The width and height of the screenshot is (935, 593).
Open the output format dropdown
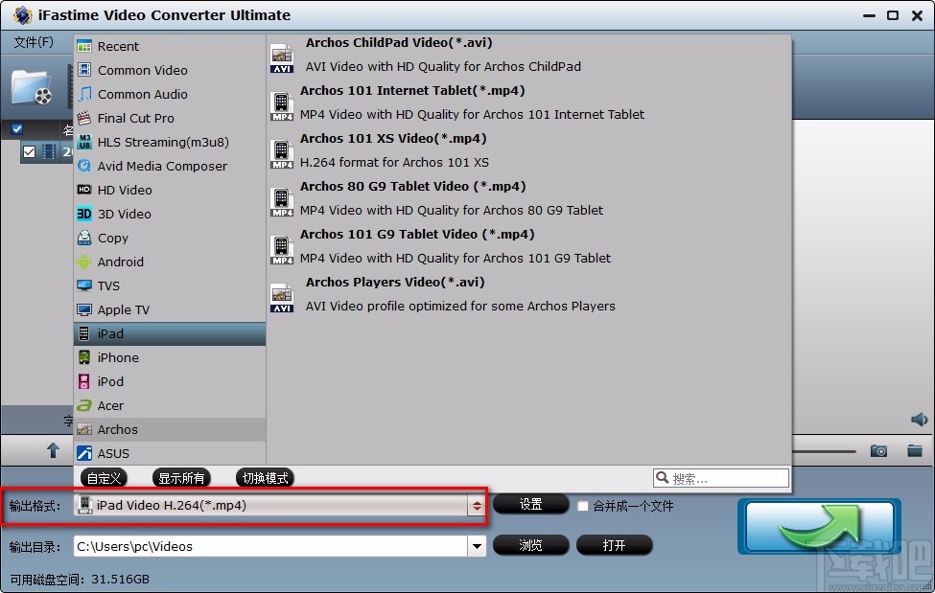click(477, 505)
